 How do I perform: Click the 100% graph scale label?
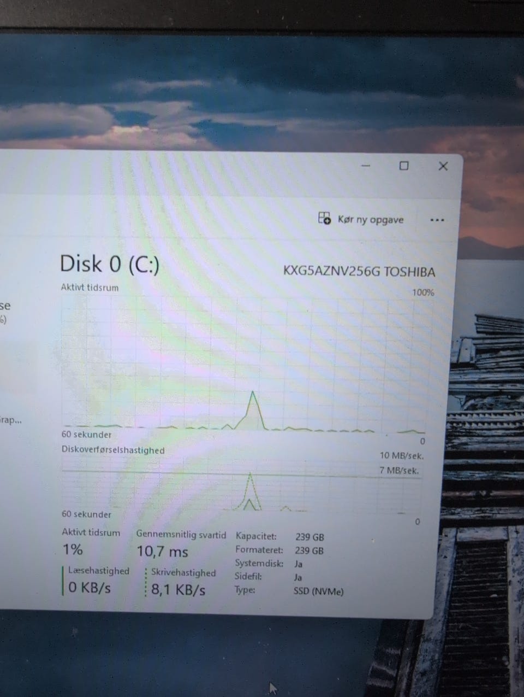(423, 292)
